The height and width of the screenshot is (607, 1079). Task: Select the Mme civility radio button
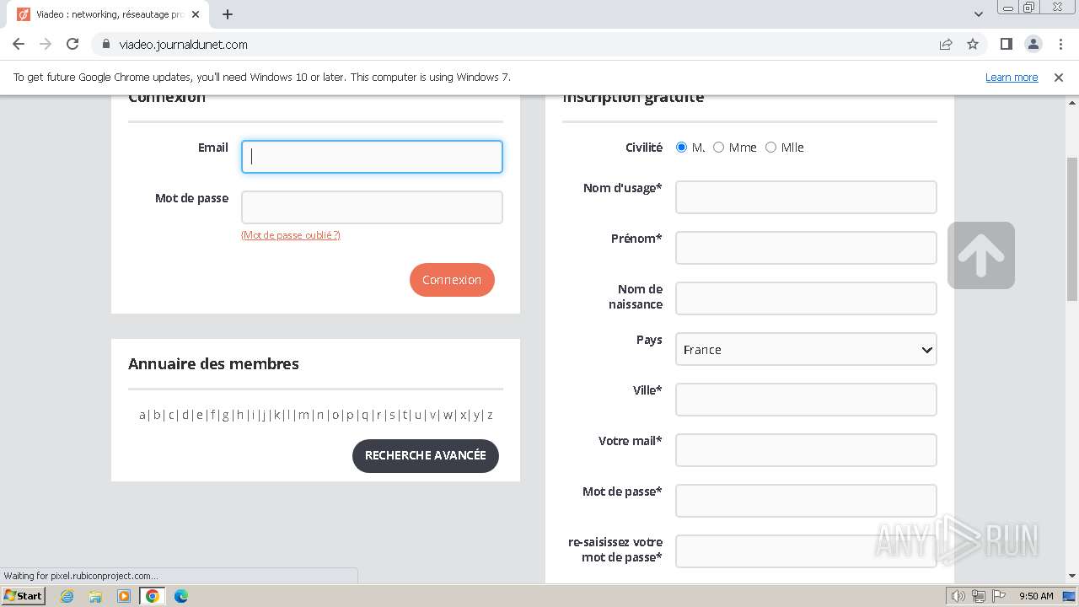tap(718, 148)
